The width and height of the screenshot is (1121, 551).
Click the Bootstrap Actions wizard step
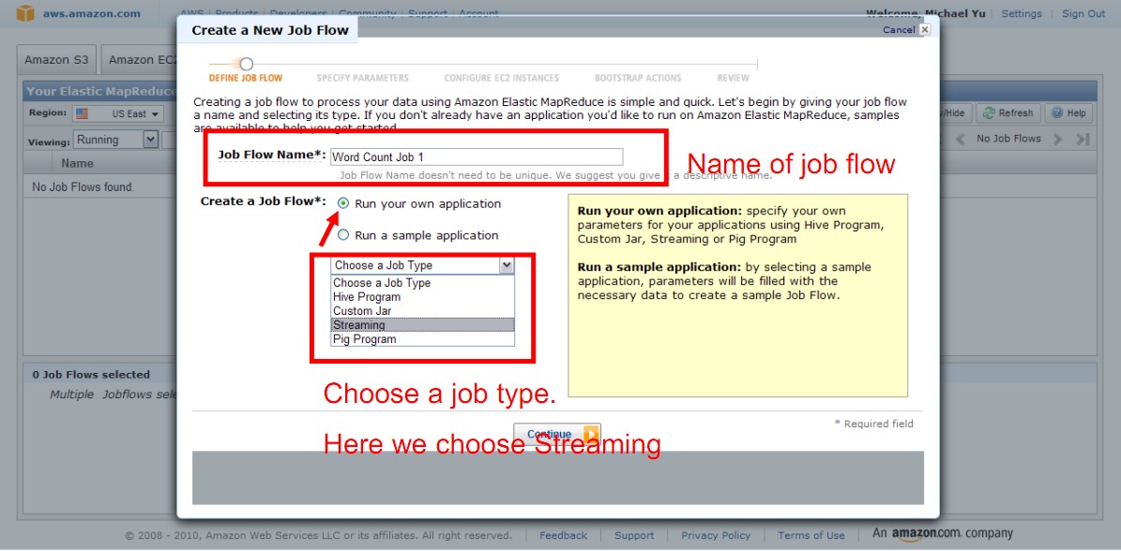[638, 78]
